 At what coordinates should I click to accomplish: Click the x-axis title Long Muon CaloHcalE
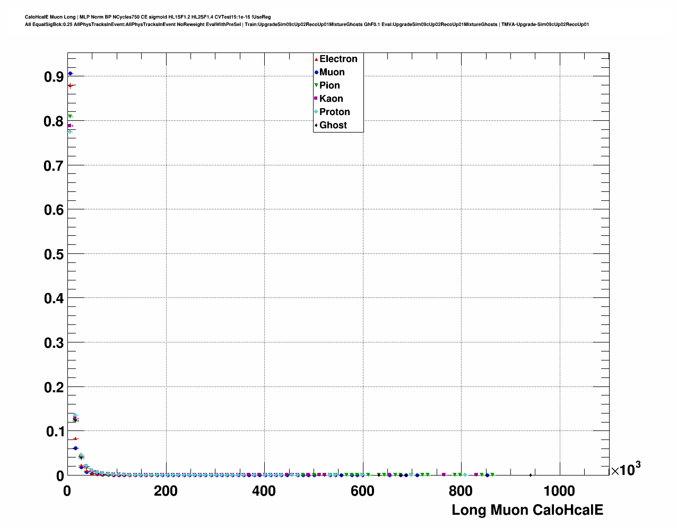click(x=527, y=510)
